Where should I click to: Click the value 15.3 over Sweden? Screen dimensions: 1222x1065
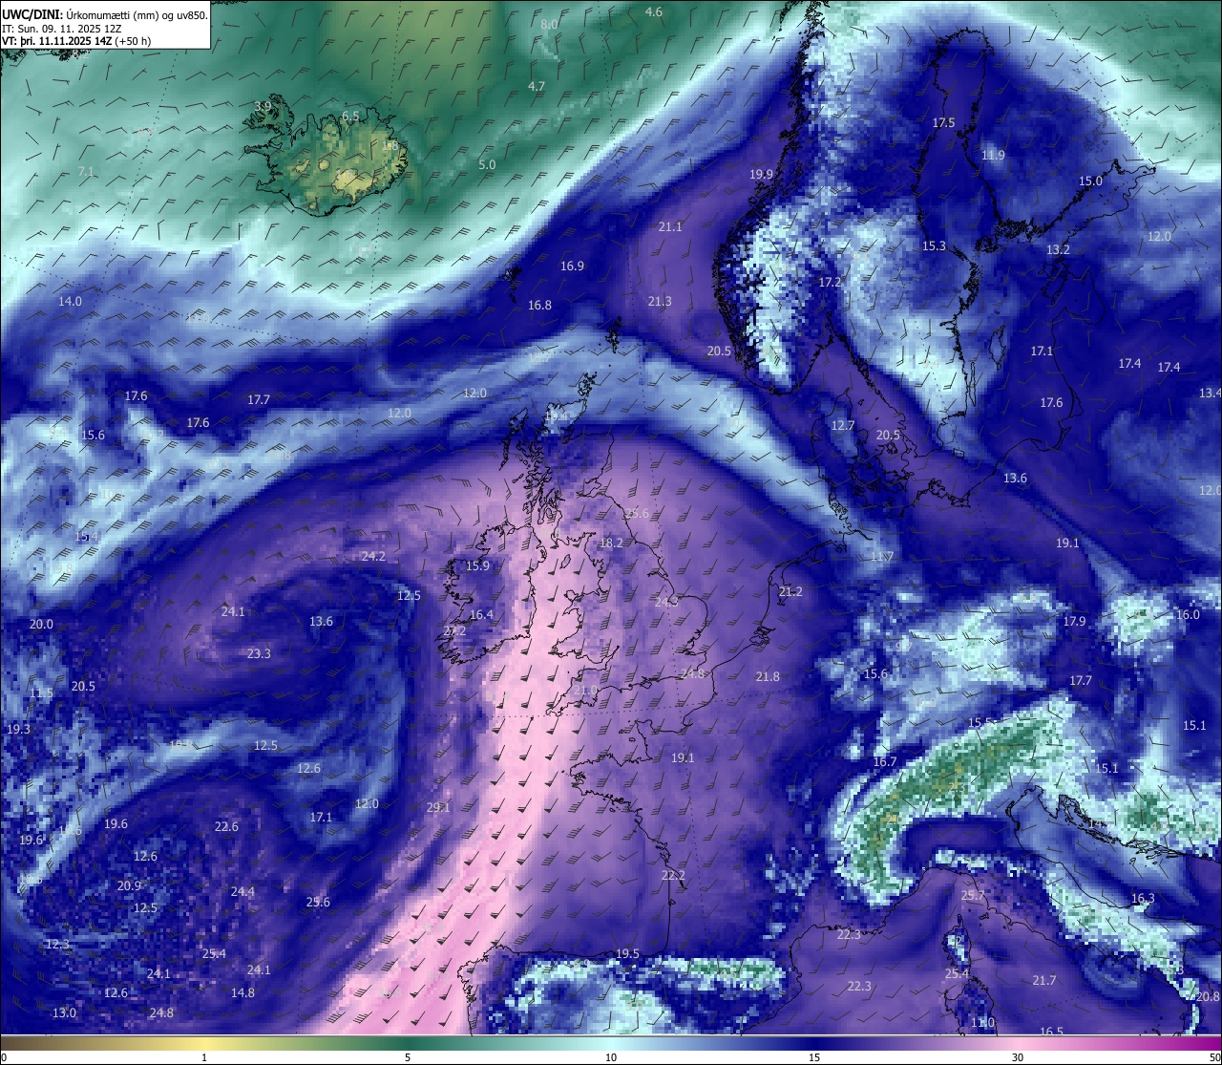[934, 245]
